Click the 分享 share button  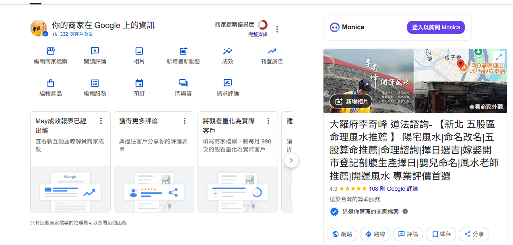(474, 234)
